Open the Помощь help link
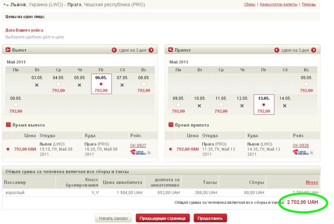Screen dimensions: 334x224 click(x=309, y=4)
